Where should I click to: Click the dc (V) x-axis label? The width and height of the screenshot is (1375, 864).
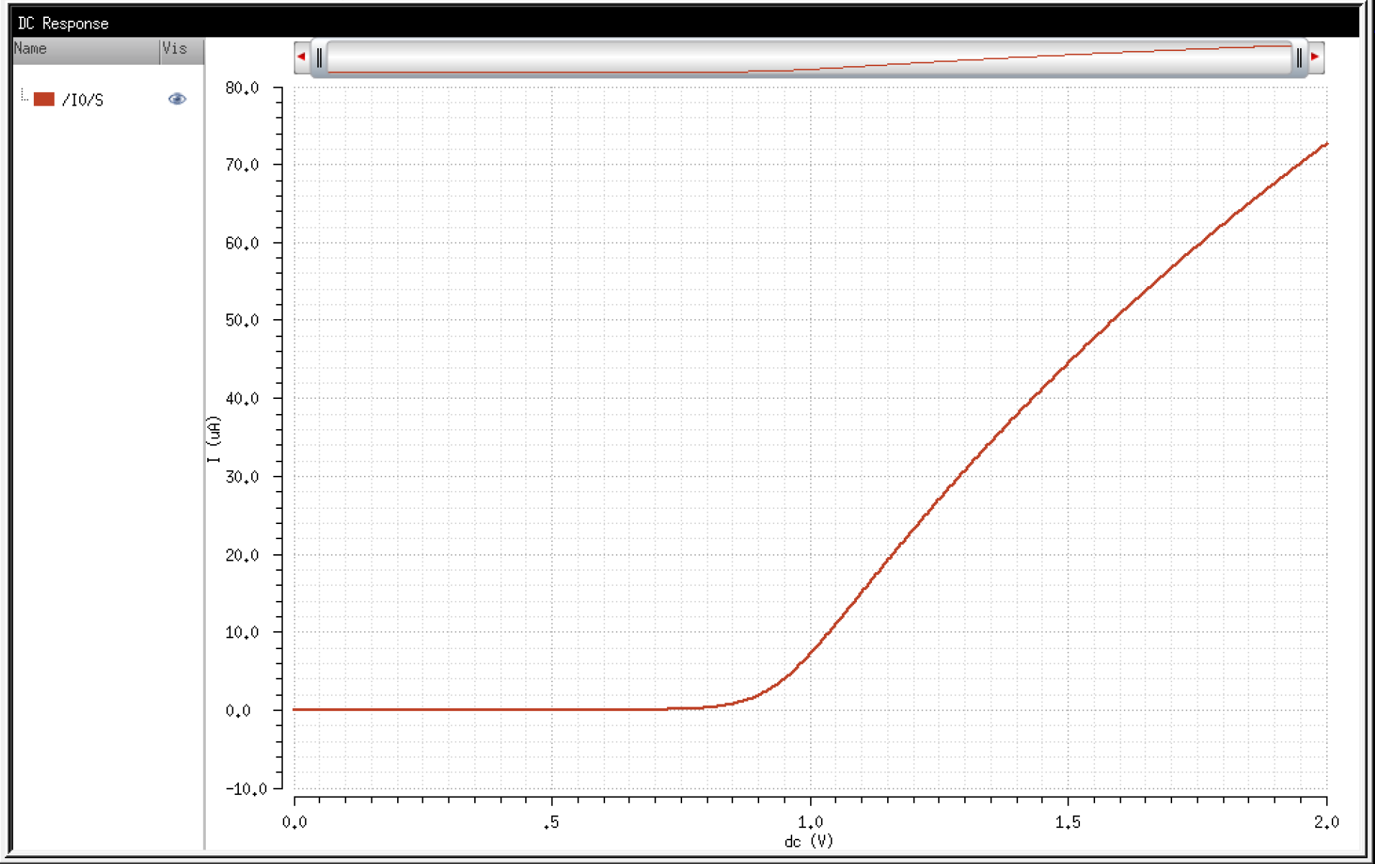pos(809,841)
